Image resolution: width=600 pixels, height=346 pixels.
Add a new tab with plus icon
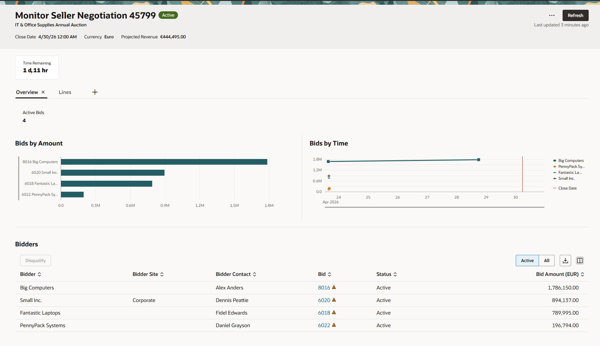[x=95, y=92]
